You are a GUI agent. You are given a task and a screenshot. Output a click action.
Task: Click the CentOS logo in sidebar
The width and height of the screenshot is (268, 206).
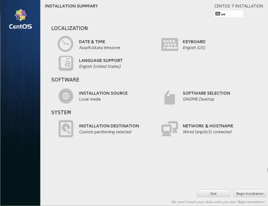[21, 19]
